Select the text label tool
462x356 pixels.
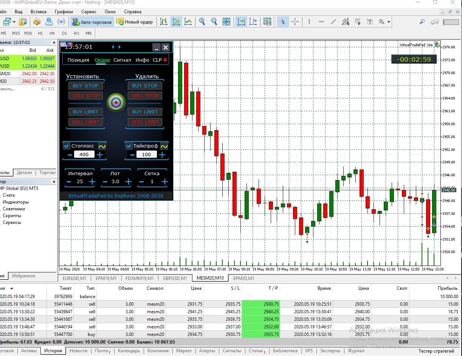click(370, 22)
